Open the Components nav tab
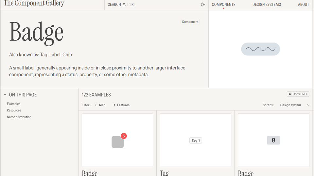This screenshot has height=176, width=314. click(223, 5)
